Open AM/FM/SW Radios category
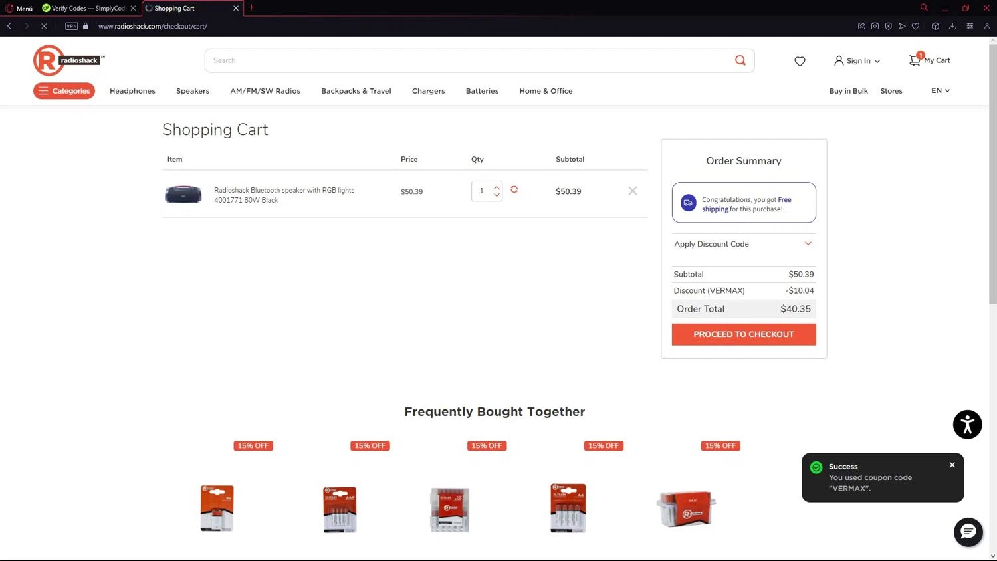997x561 pixels. click(x=265, y=91)
